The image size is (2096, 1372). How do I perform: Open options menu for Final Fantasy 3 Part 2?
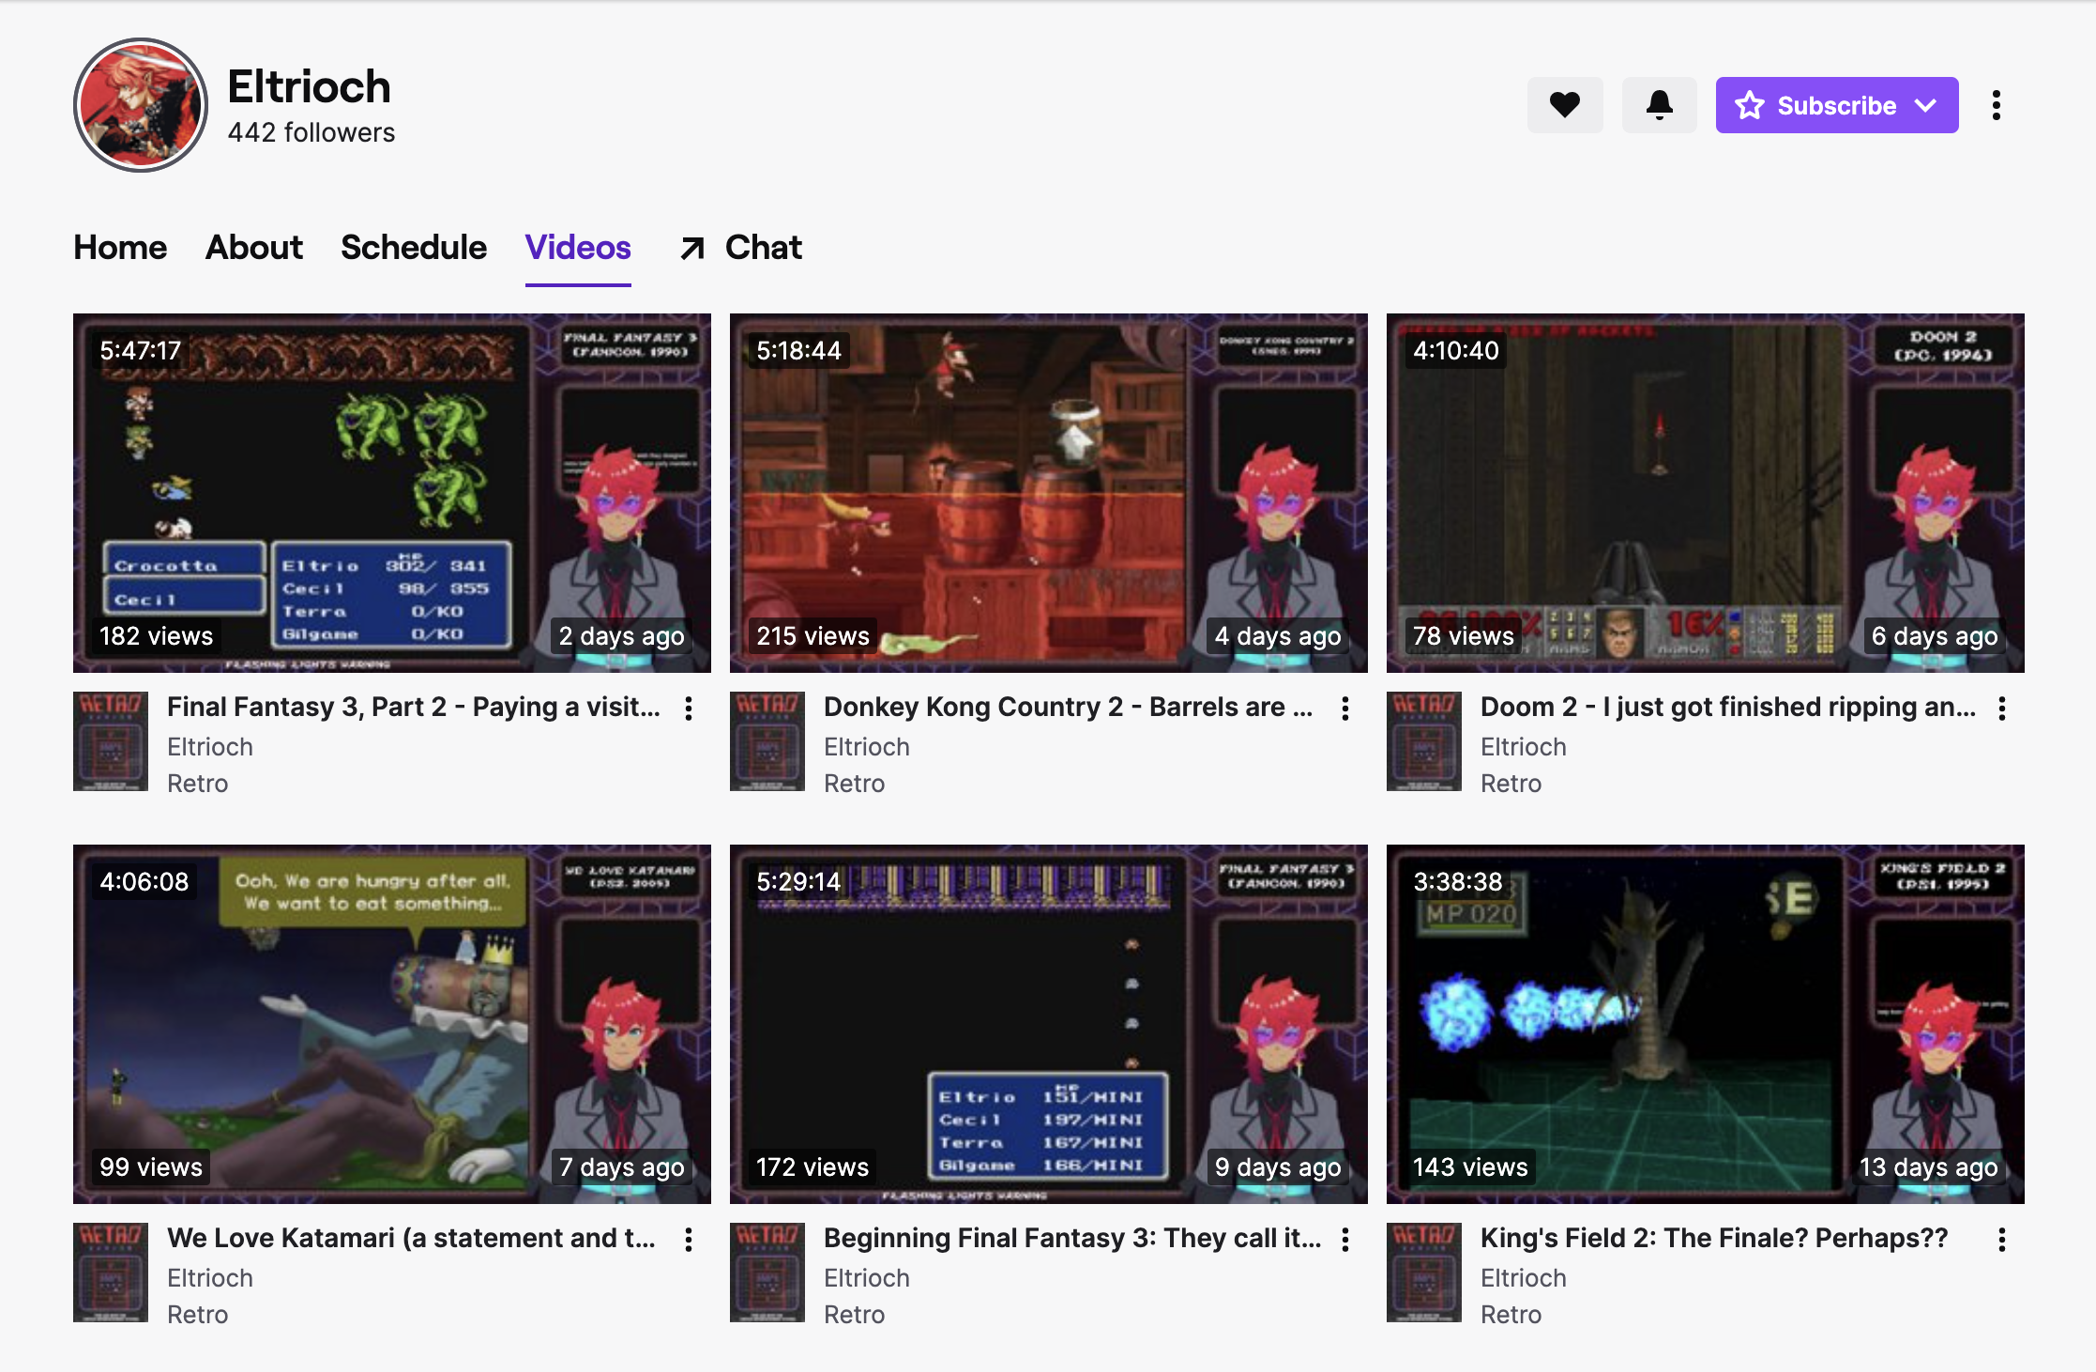tap(689, 709)
